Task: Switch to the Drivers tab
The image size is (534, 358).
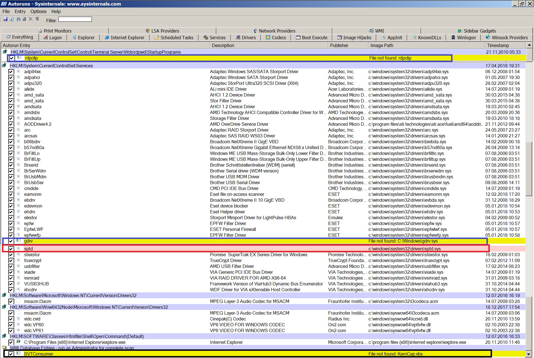Action: (246, 38)
